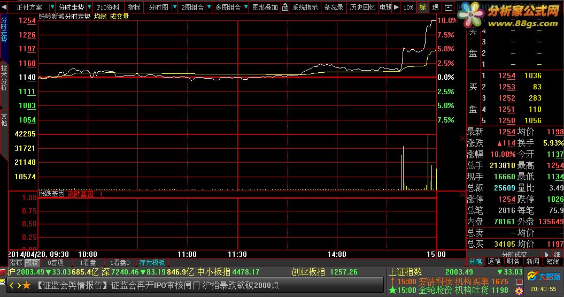This screenshot has width=564, height=297.
Task: Close the 涨跌基因 indicator panel with X
Action: coord(462,195)
